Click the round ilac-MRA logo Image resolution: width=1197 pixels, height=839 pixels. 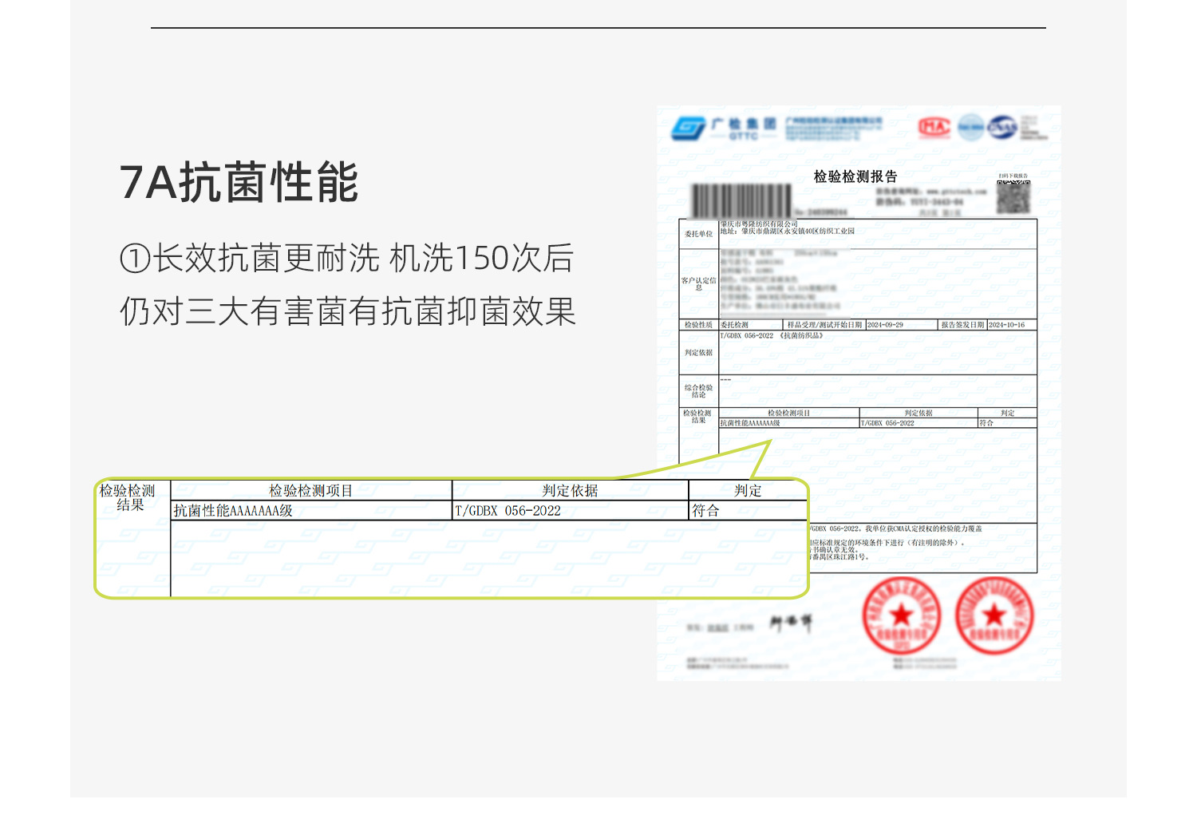tap(970, 127)
